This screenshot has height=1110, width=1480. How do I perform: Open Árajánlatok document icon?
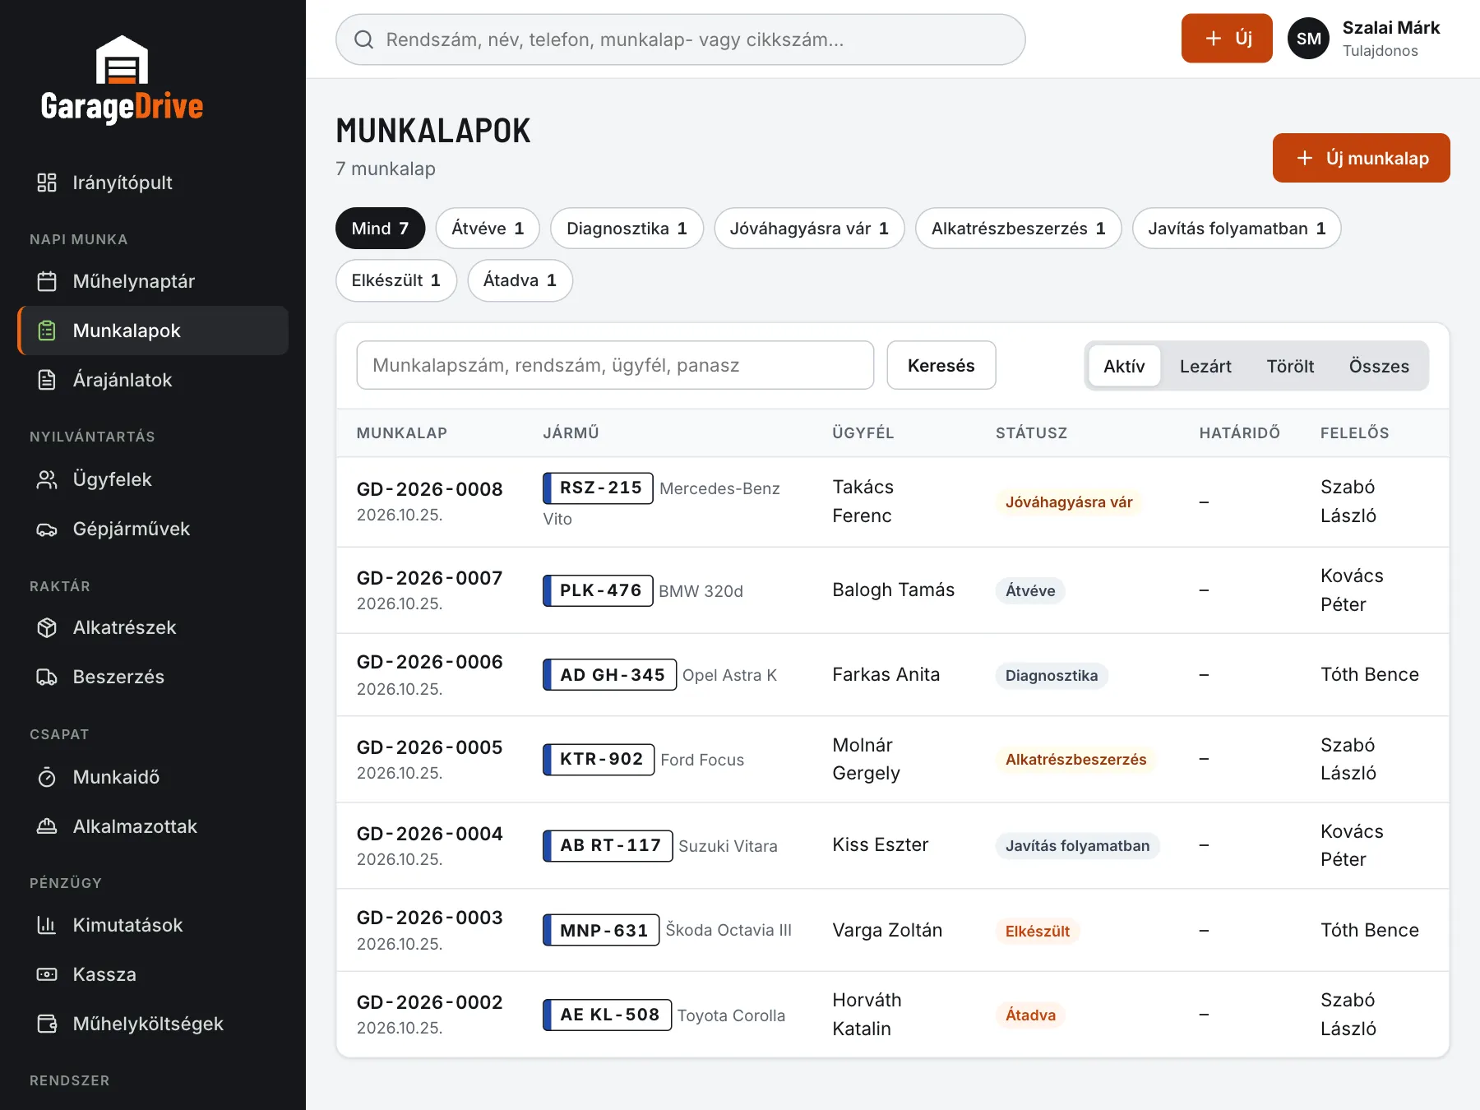click(x=47, y=380)
